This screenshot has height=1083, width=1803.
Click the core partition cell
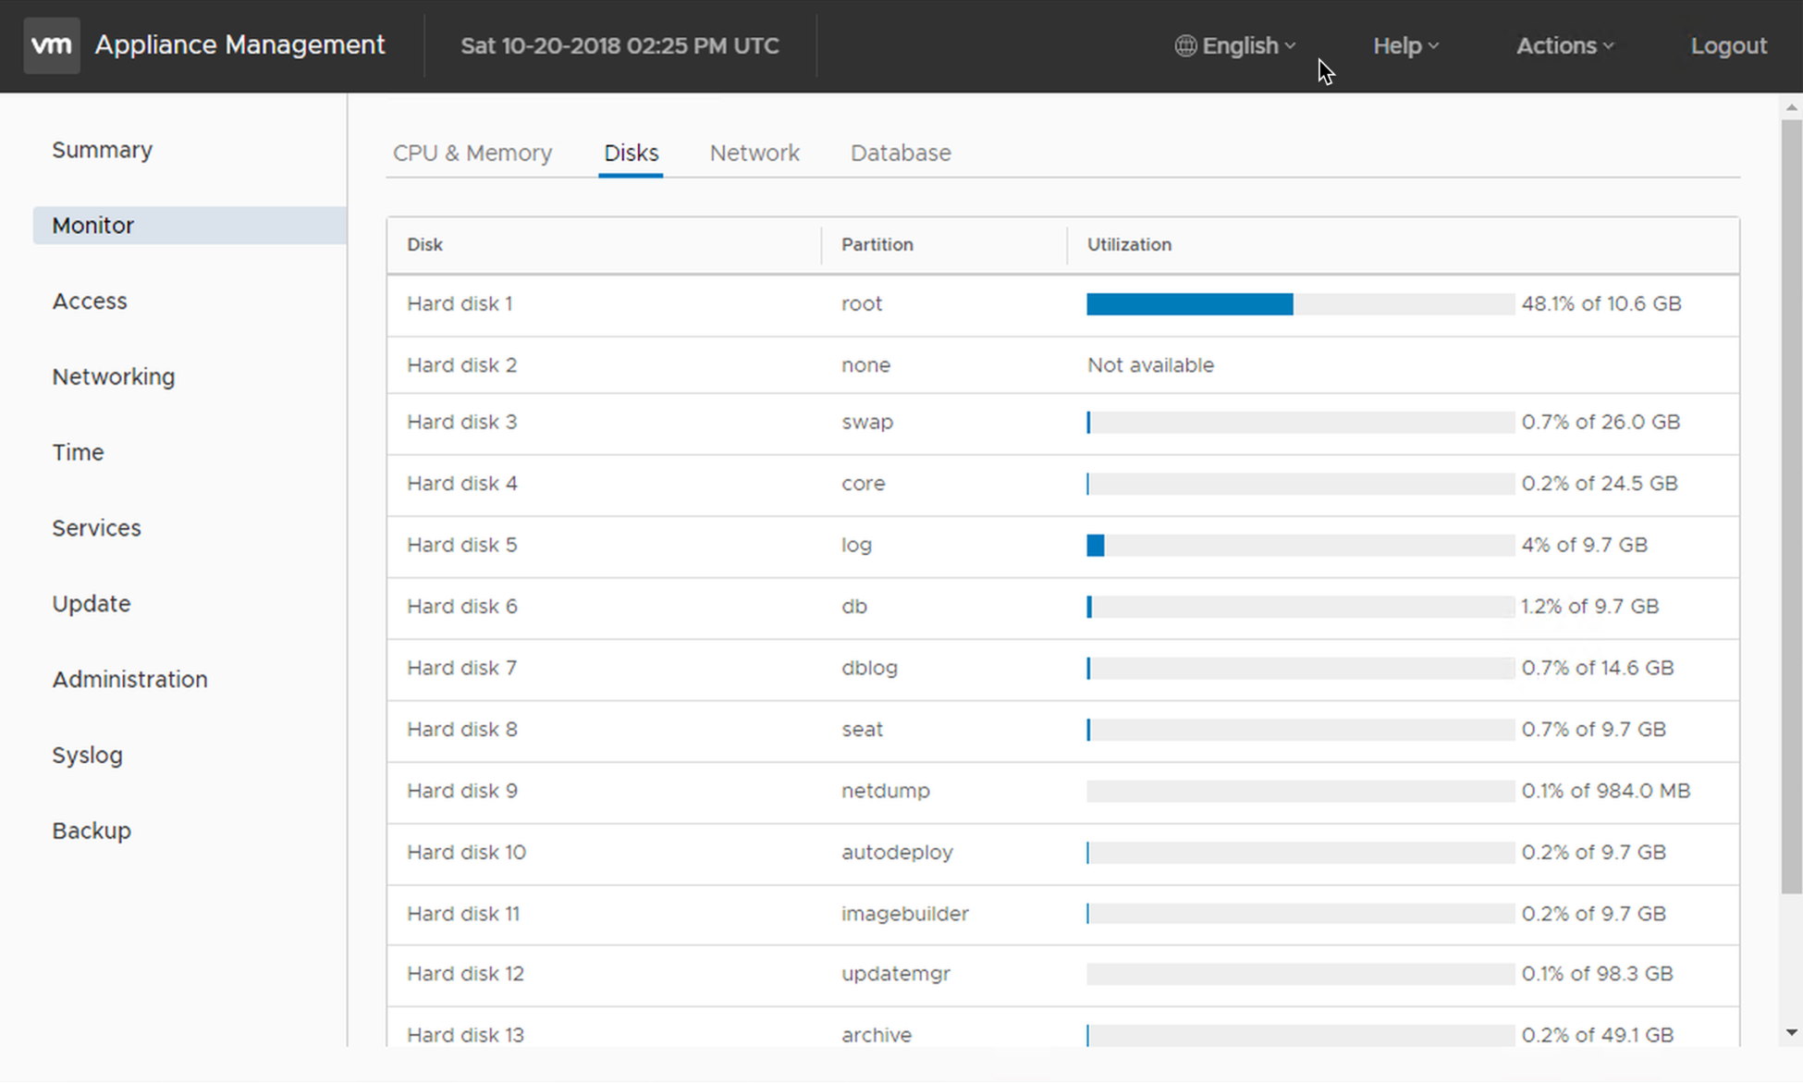[x=863, y=484]
